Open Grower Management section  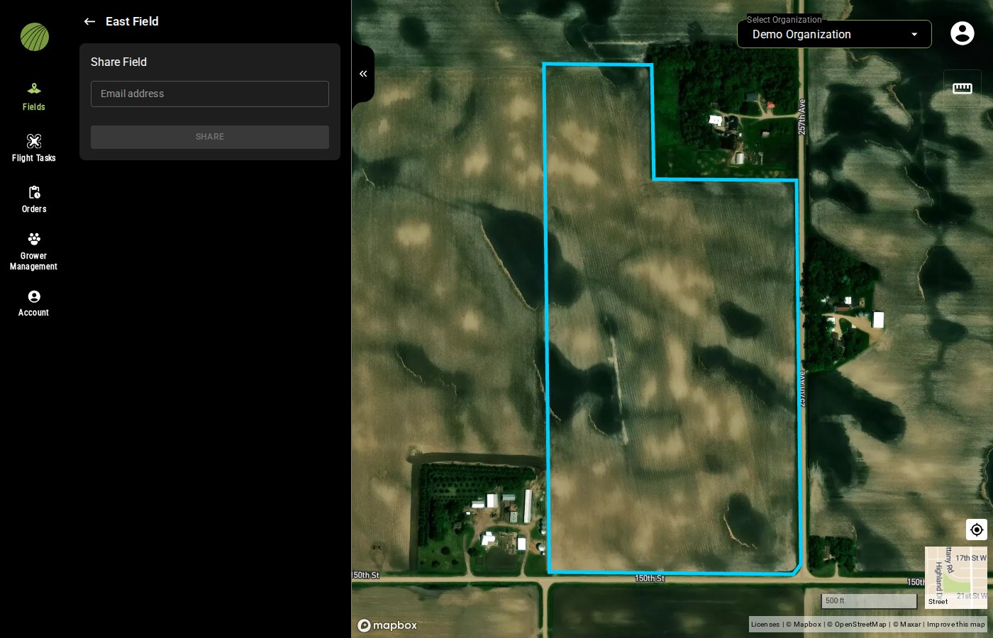point(33,251)
